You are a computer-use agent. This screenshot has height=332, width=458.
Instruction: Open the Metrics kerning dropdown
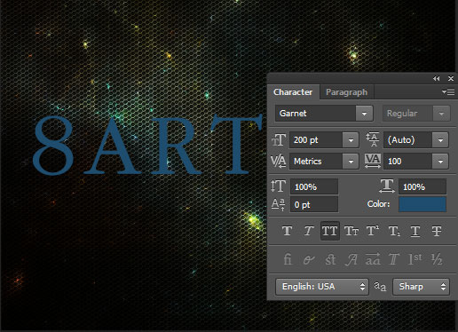click(x=351, y=162)
